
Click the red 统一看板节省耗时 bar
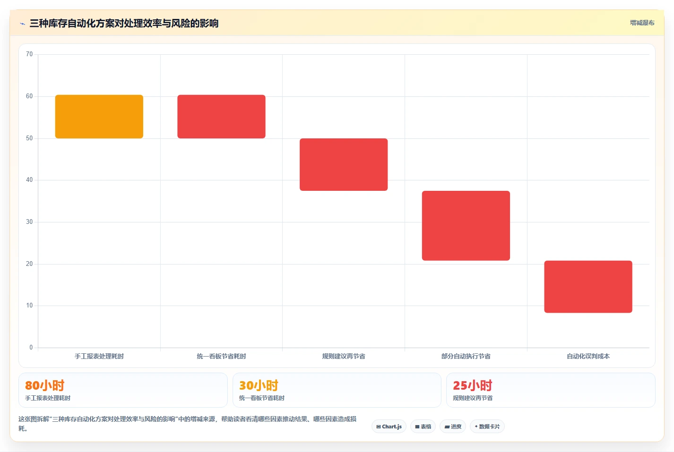[221, 117]
